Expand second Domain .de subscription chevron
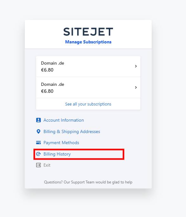 [136, 87]
